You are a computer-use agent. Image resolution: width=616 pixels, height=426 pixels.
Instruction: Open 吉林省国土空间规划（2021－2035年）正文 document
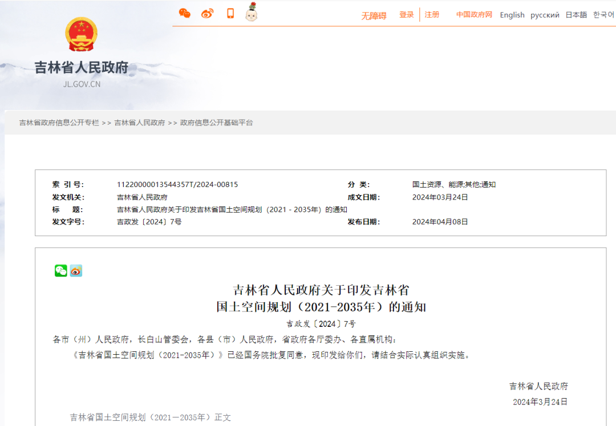[151, 417]
